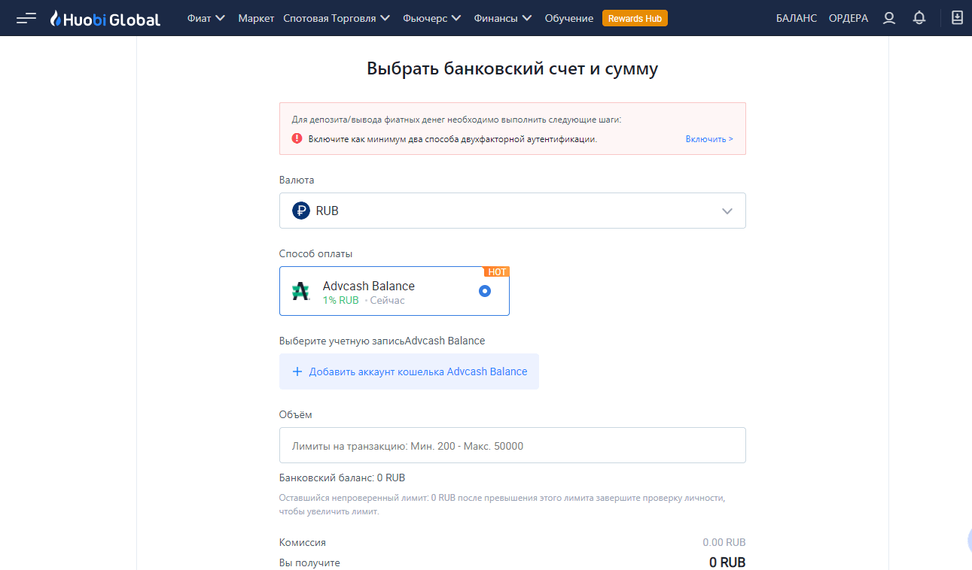Viewport: 972px width, 570px height.
Task: Click the ruble currency icon
Action: 301,211
